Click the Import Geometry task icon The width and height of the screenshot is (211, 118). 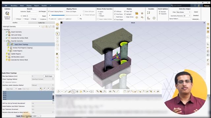(9, 32)
